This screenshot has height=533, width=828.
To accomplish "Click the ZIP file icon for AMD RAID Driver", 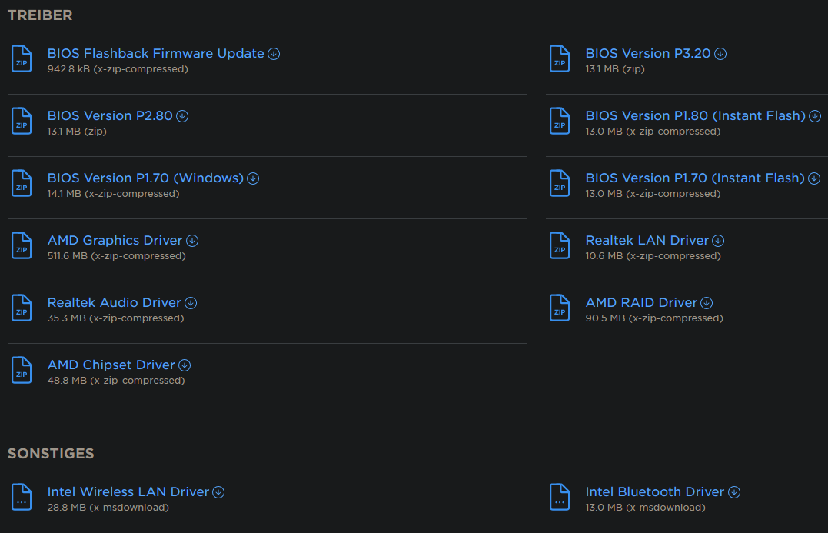I will point(560,308).
